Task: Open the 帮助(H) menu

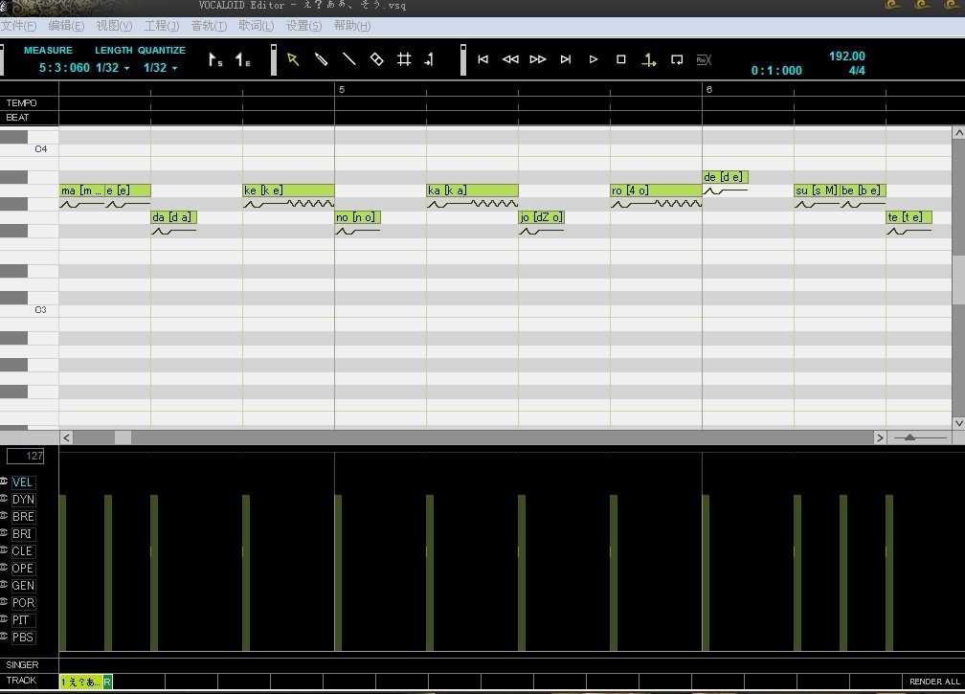Action: click(x=352, y=26)
